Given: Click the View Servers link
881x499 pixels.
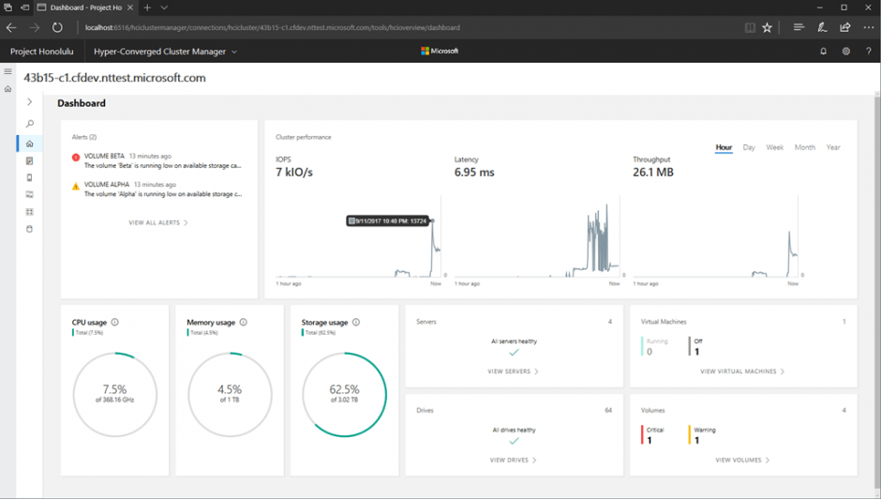Looking at the screenshot, I should [x=514, y=371].
